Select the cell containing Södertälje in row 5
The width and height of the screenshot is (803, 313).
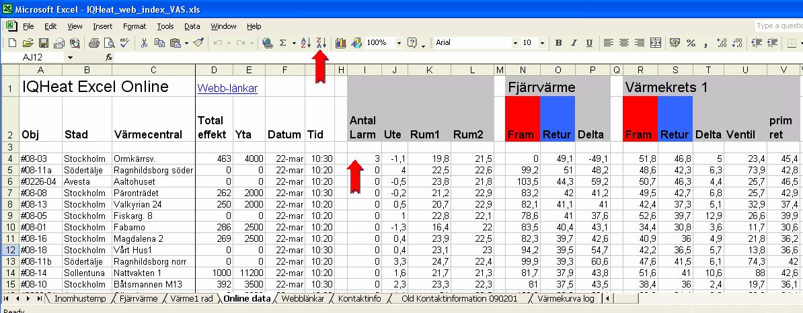click(x=87, y=171)
